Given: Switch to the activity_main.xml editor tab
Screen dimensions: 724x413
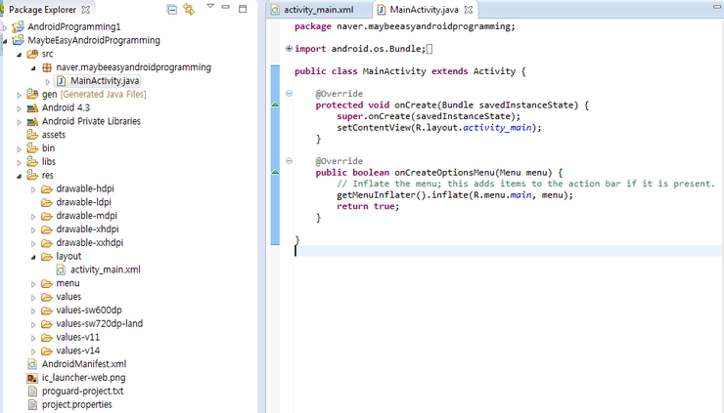Looking at the screenshot, I should coord(311,9).
